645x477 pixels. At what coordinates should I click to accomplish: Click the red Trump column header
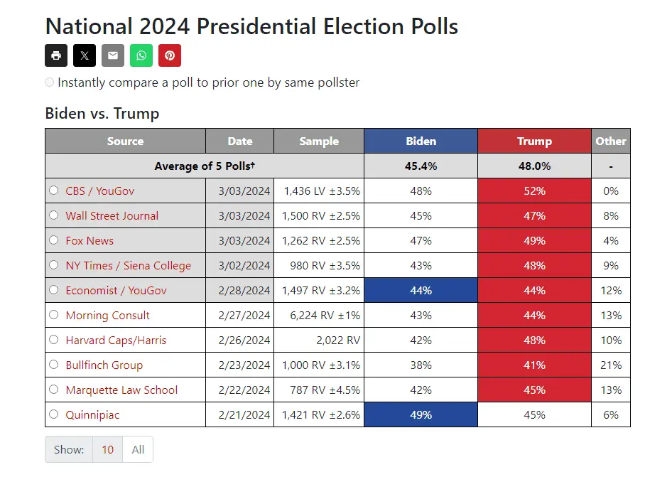tap(534, 141)
